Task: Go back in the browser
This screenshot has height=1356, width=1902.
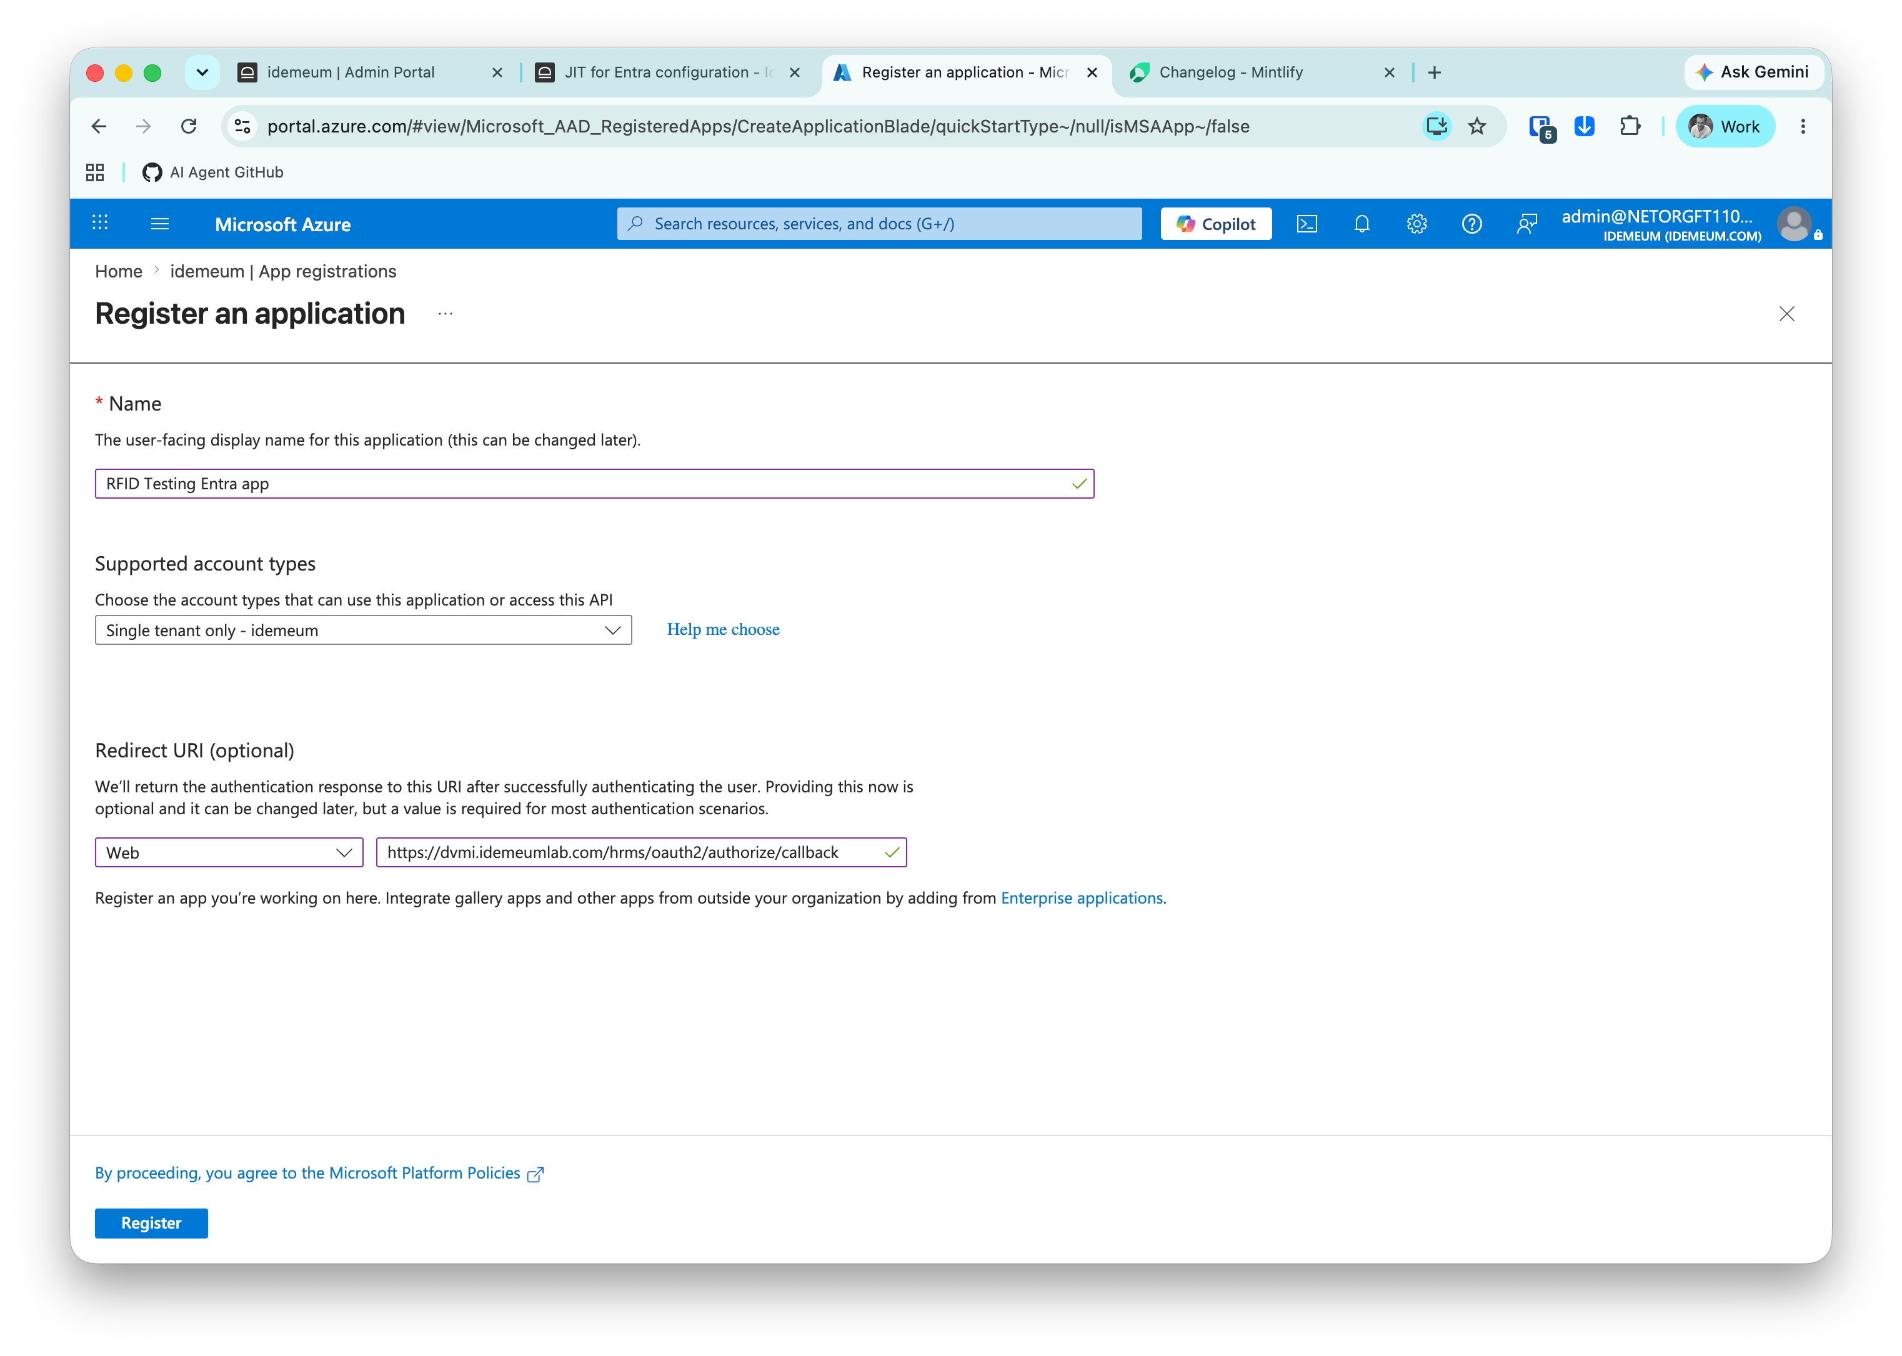Action: click(99, 126)
